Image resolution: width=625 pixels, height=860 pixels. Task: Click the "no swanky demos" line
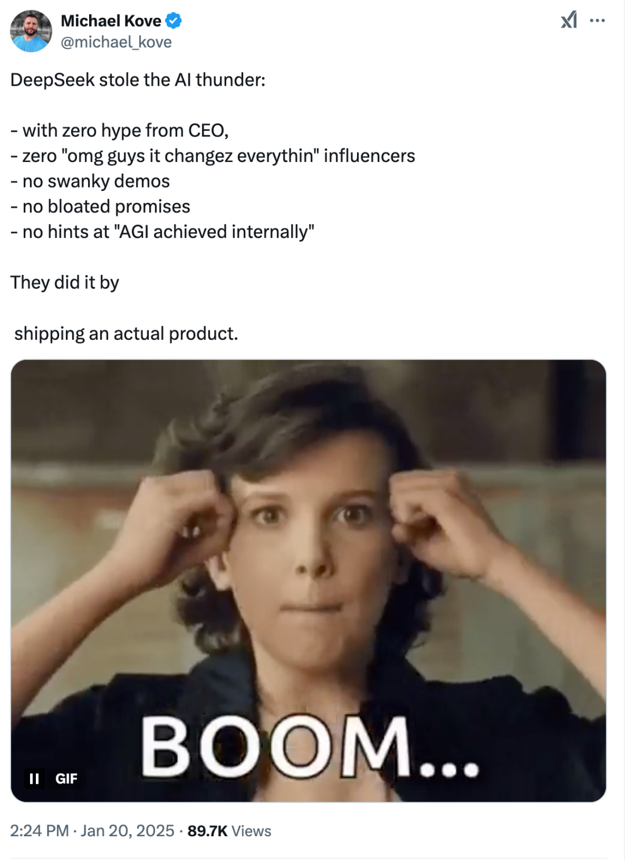tap(90, 181)
